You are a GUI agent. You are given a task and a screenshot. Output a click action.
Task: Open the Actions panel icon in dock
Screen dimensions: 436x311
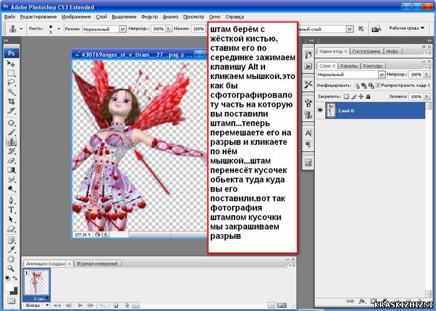click(308, 67)
